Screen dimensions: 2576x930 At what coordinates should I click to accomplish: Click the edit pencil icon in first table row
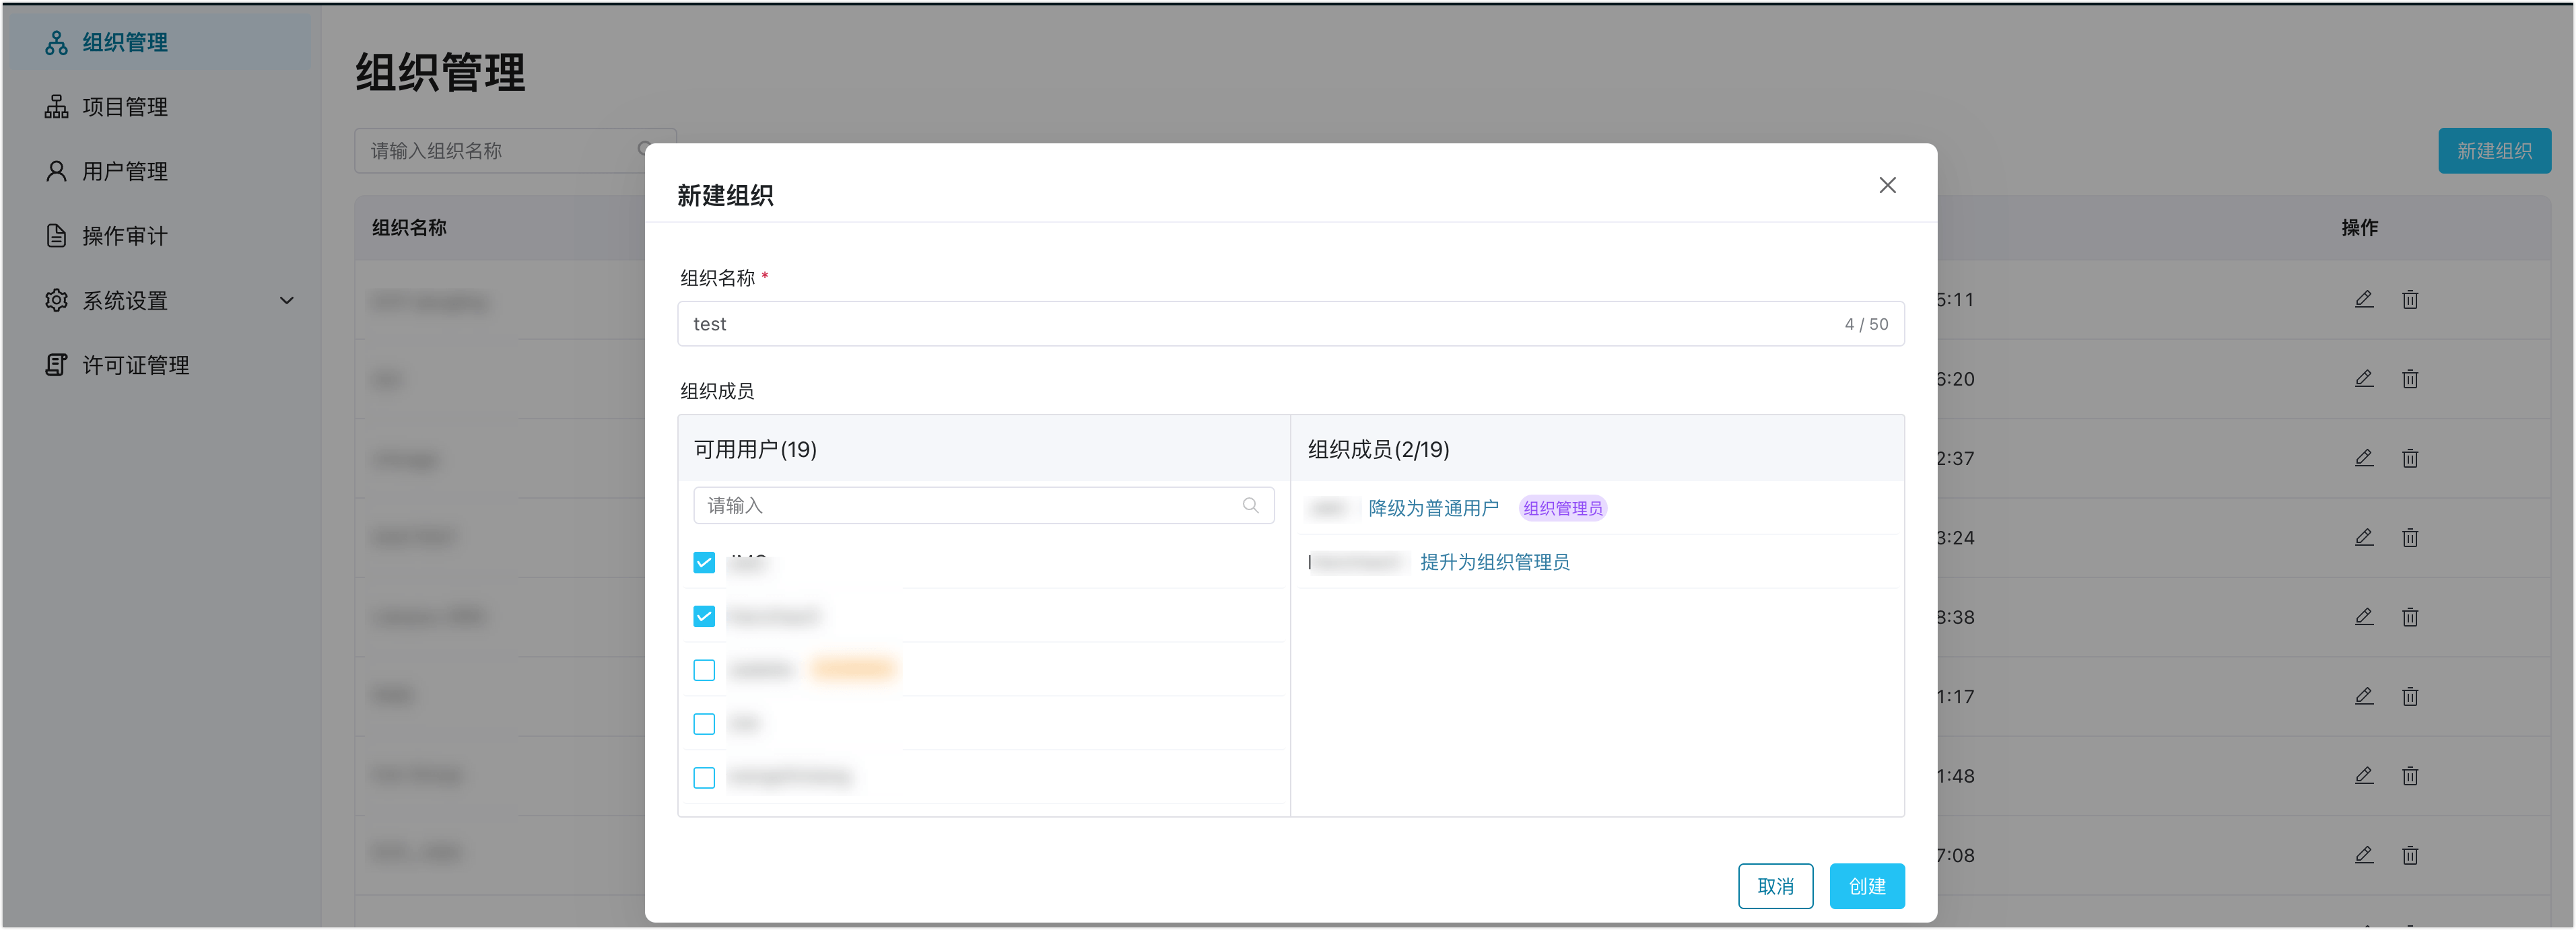pos(2363,299)
